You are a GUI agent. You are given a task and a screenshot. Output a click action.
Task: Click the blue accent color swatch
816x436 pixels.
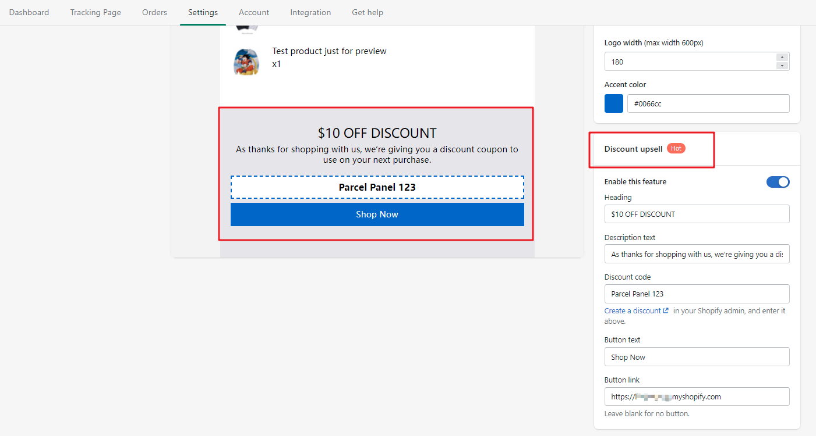click(614, 103)
